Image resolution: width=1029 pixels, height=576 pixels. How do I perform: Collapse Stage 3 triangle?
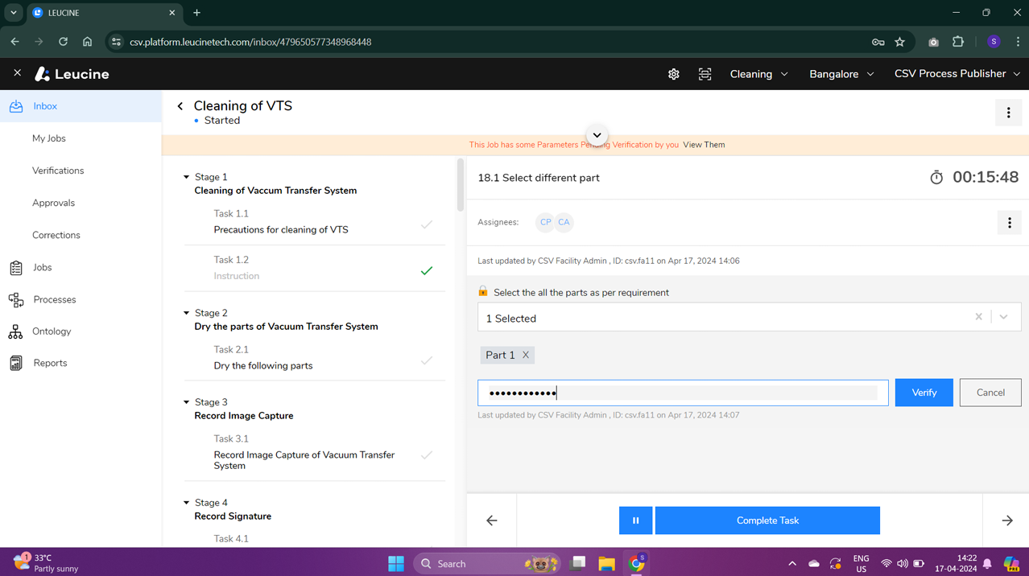point(186,402)
